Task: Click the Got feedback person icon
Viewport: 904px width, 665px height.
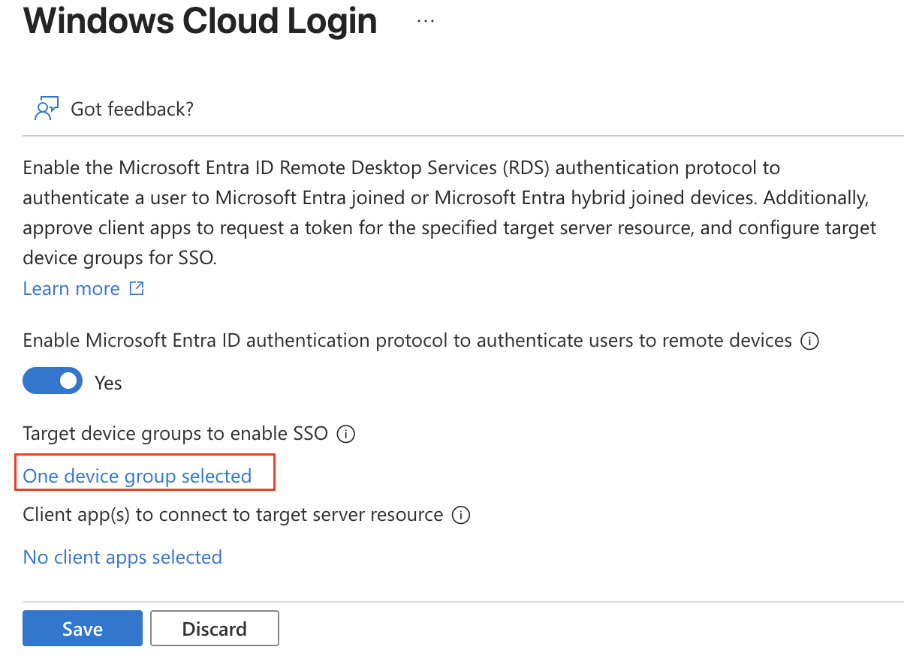Action: [x=47, y=109]
